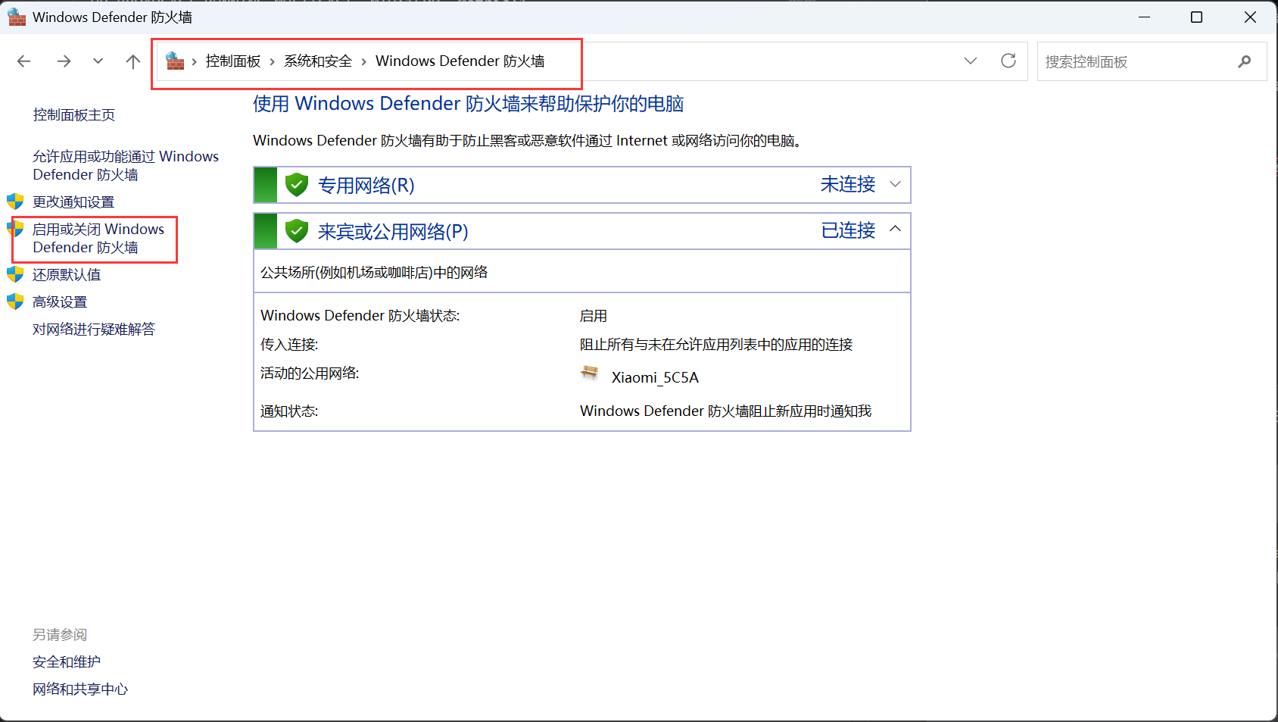Expand chevron after the address bar firewall icon
The width and height of the screenshot is (1278, 722).
195,61
